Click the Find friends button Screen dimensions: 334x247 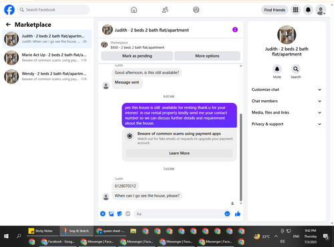click(x=275, y=10)
